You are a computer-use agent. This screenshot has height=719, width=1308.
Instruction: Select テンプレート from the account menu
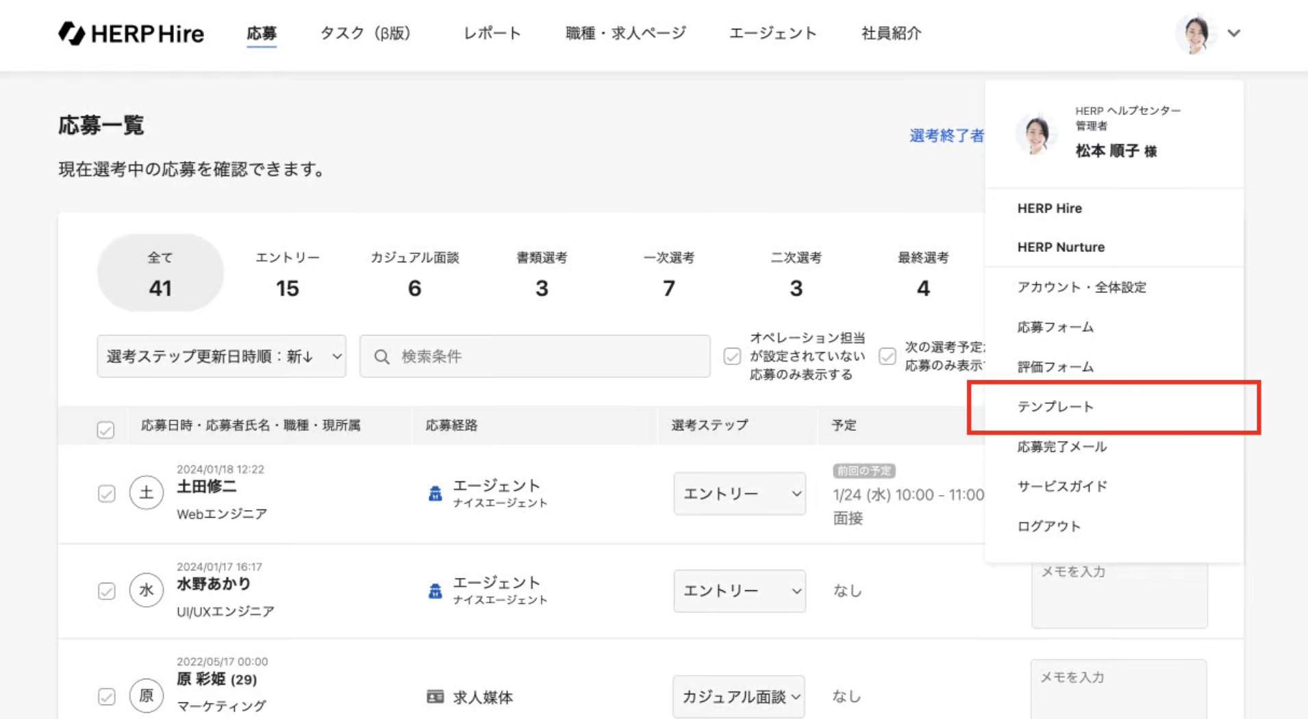tap(1055, 407)
